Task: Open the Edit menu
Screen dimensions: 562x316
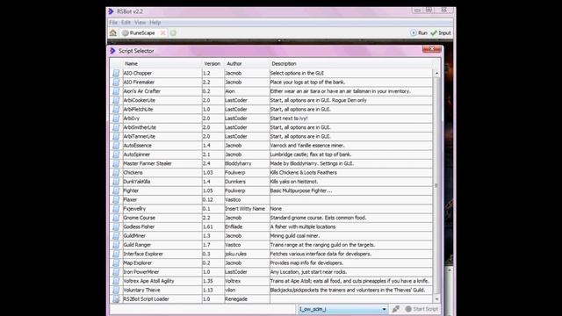Action: (x=126, y=23)
